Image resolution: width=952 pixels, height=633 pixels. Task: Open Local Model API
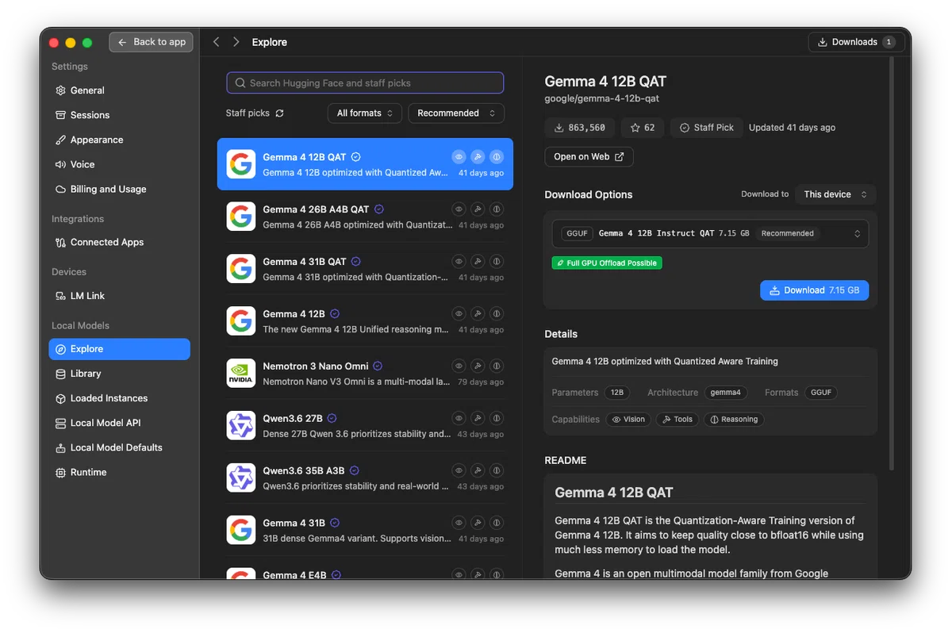pos(119,423)
